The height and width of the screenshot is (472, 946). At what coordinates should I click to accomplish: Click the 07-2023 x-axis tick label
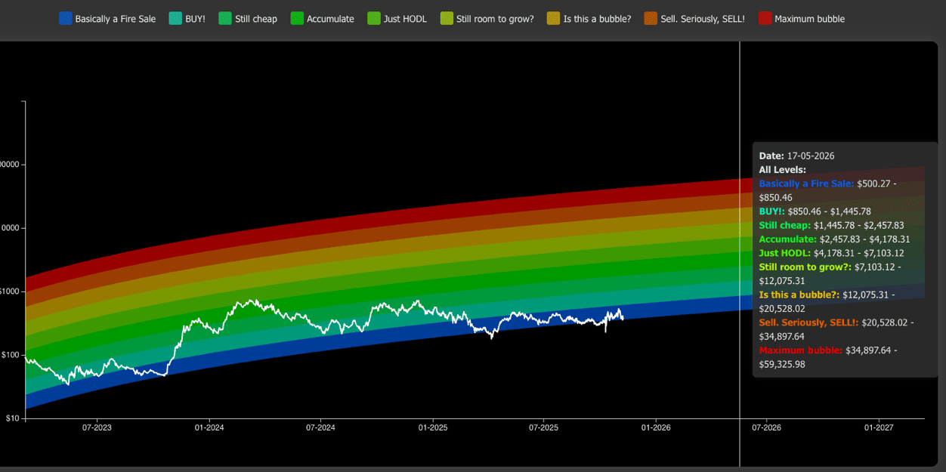(97, 428)
